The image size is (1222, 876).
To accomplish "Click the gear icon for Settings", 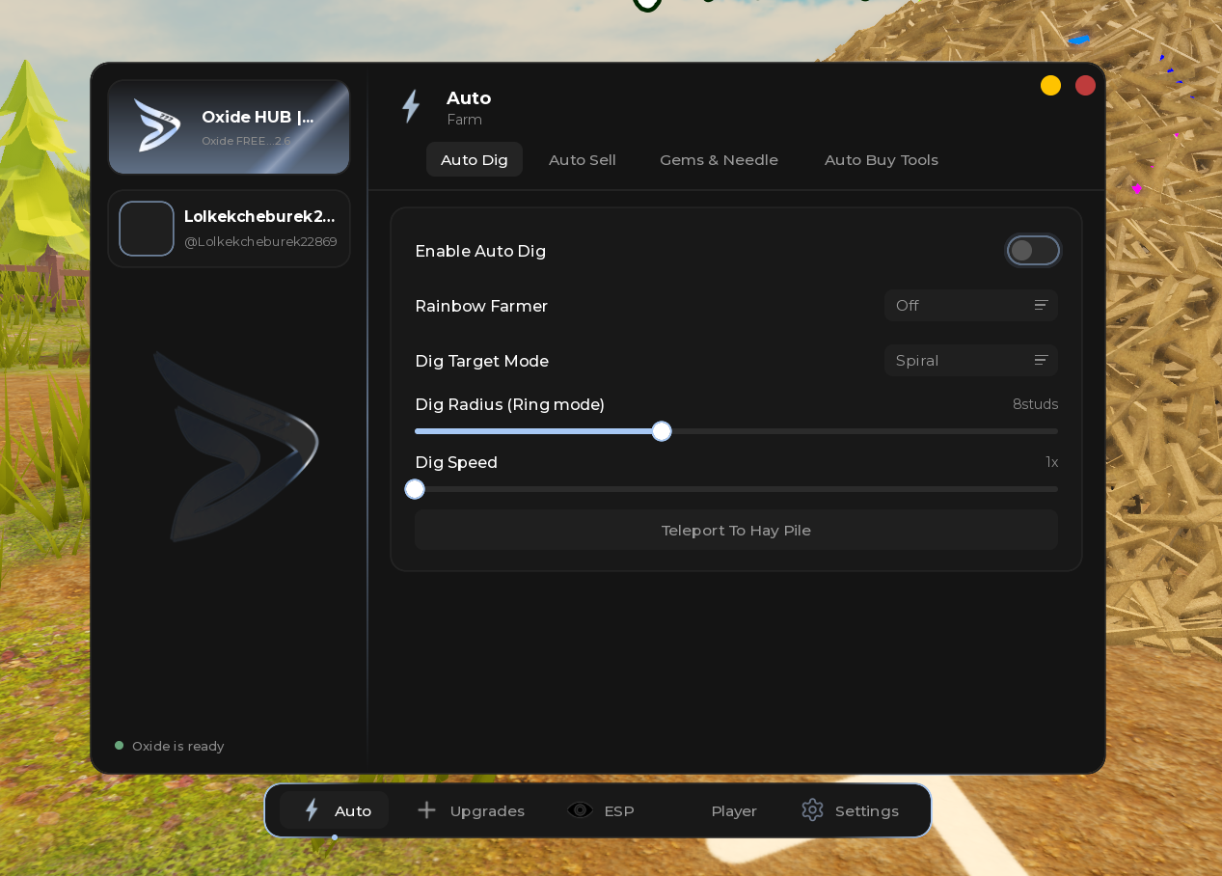I will tap(812, 810).
